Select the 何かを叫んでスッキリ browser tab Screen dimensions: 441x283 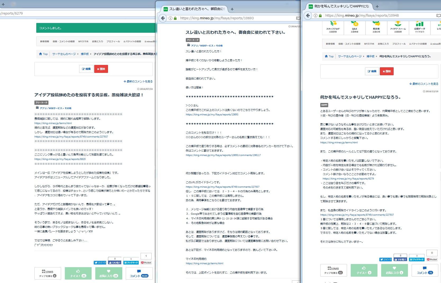341,6
